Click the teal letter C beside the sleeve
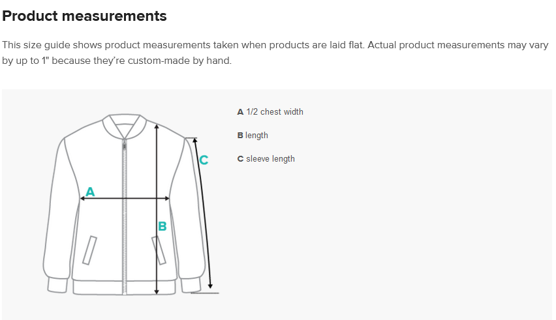Screen dimensions: 556x320 [x=204, y=160]
